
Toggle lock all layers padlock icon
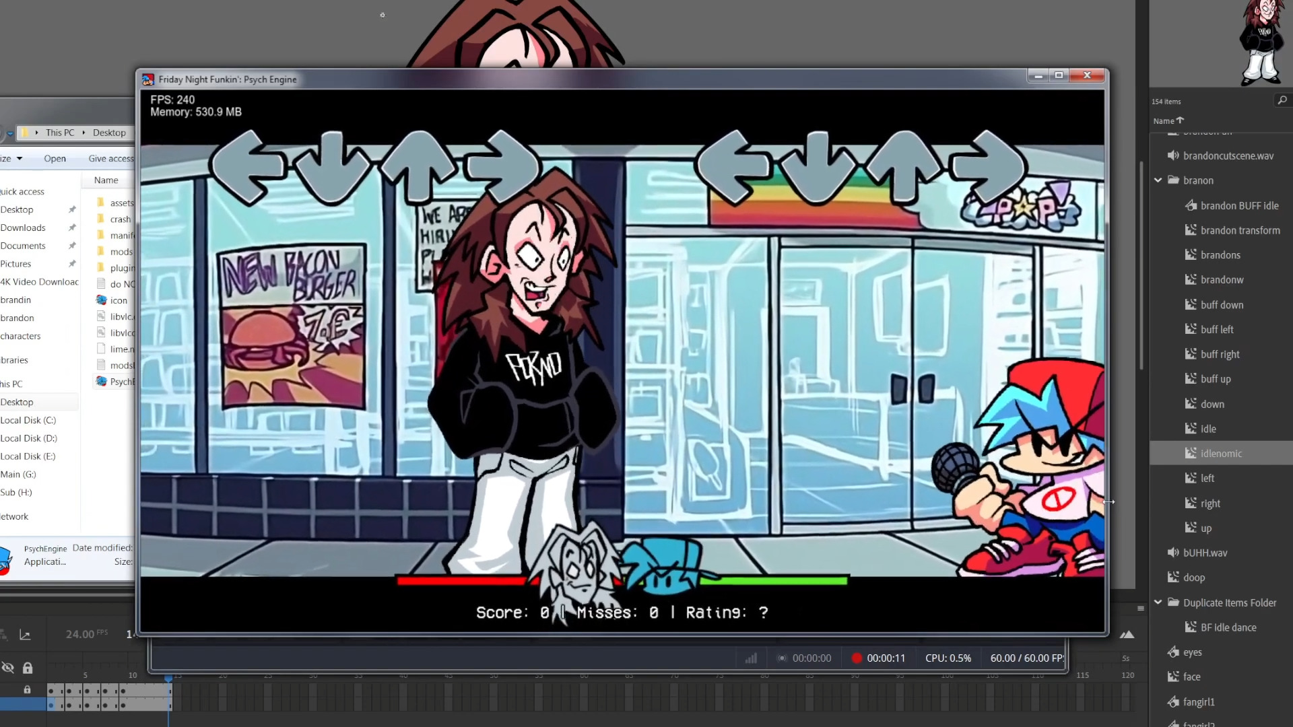coord(28,668)
